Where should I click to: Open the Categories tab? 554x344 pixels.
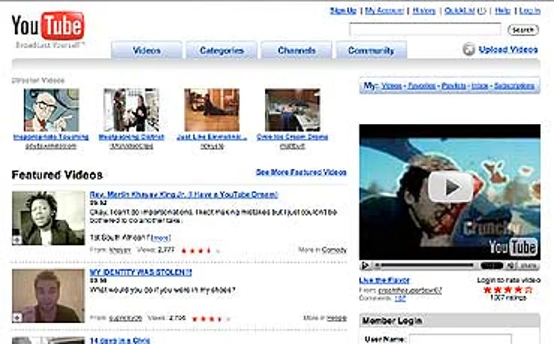(x=221, y=51)
